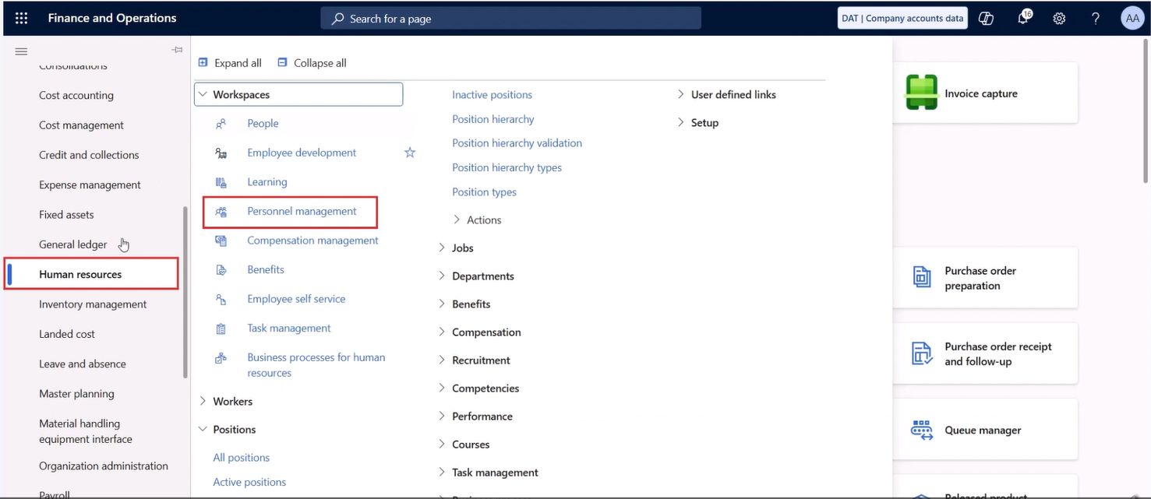Click Purchase order preparation tile icon
The width and height of the screenshot is (1151, 499).
click(922, 277)
